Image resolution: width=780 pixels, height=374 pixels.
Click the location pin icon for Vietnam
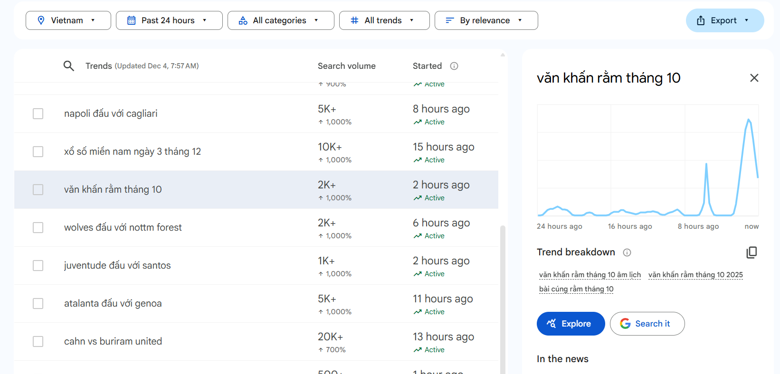[41, 20]
